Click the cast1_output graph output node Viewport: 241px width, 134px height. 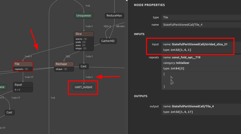tap(84, 87)
